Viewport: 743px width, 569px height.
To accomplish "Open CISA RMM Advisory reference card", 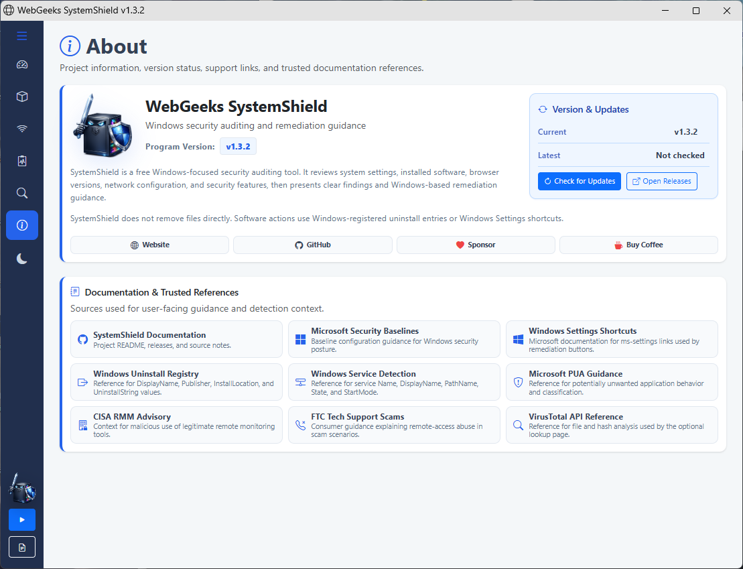I will (x=176, y=425).
